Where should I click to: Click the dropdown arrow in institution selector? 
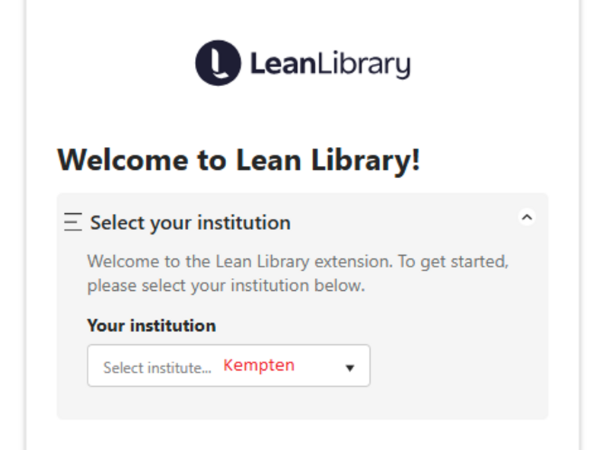(x=349, y=368)
